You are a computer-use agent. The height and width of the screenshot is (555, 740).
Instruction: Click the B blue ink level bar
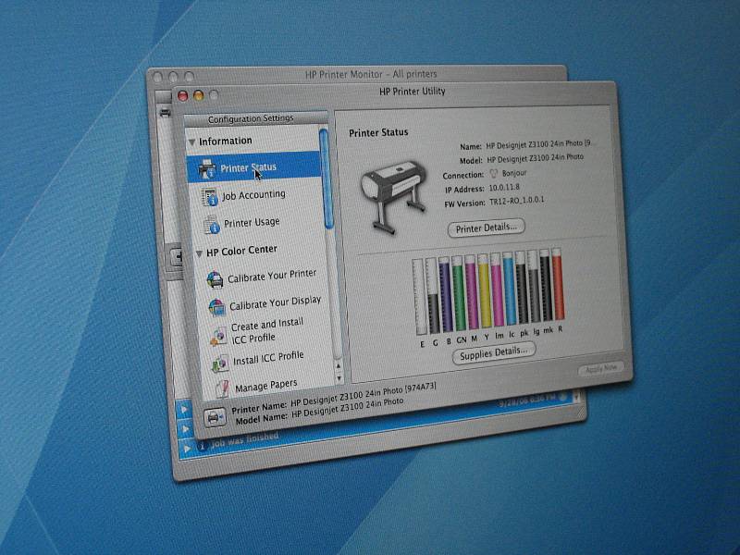pos(446,294)
